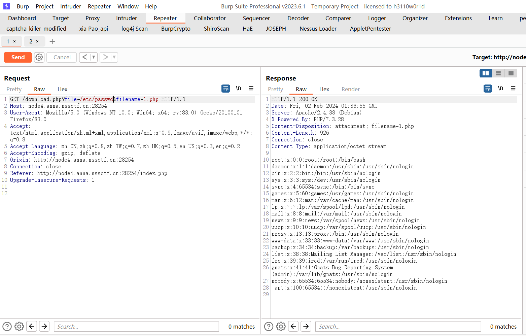This screenshot has height=336, width=526.
Task: Switch to the Collaborator tab
Action: coord(210,18)
